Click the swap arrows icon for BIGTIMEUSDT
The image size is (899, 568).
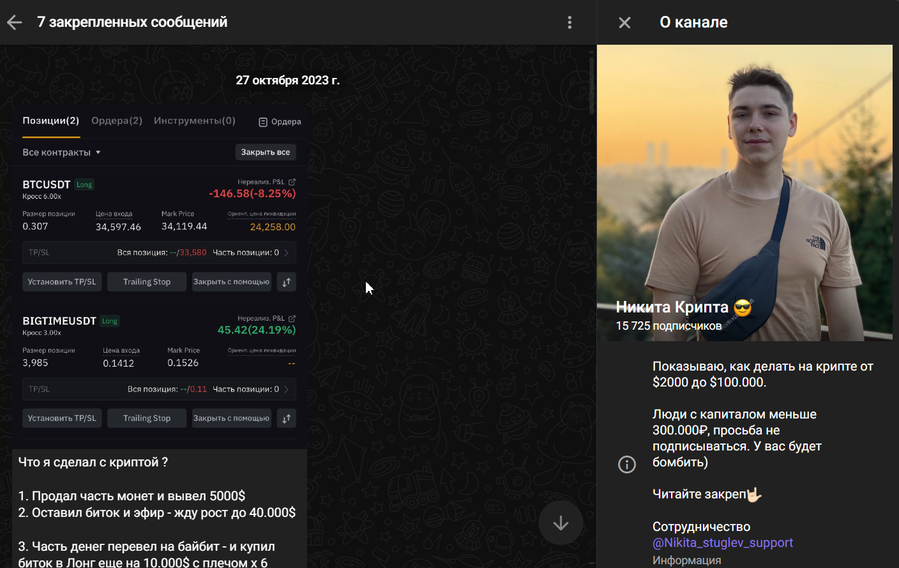pos(287,418)
